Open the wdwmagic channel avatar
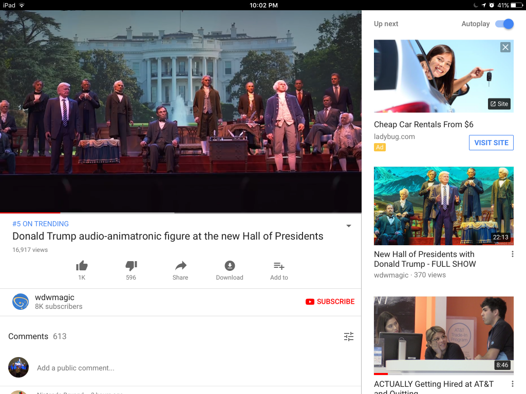This screenshot has width=526, height=394. (x=21, y=302)
